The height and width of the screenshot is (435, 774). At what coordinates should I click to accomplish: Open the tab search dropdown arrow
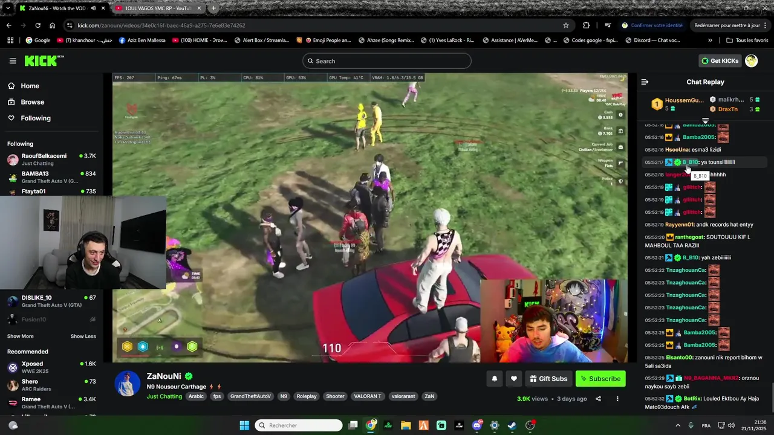(7, 8)
